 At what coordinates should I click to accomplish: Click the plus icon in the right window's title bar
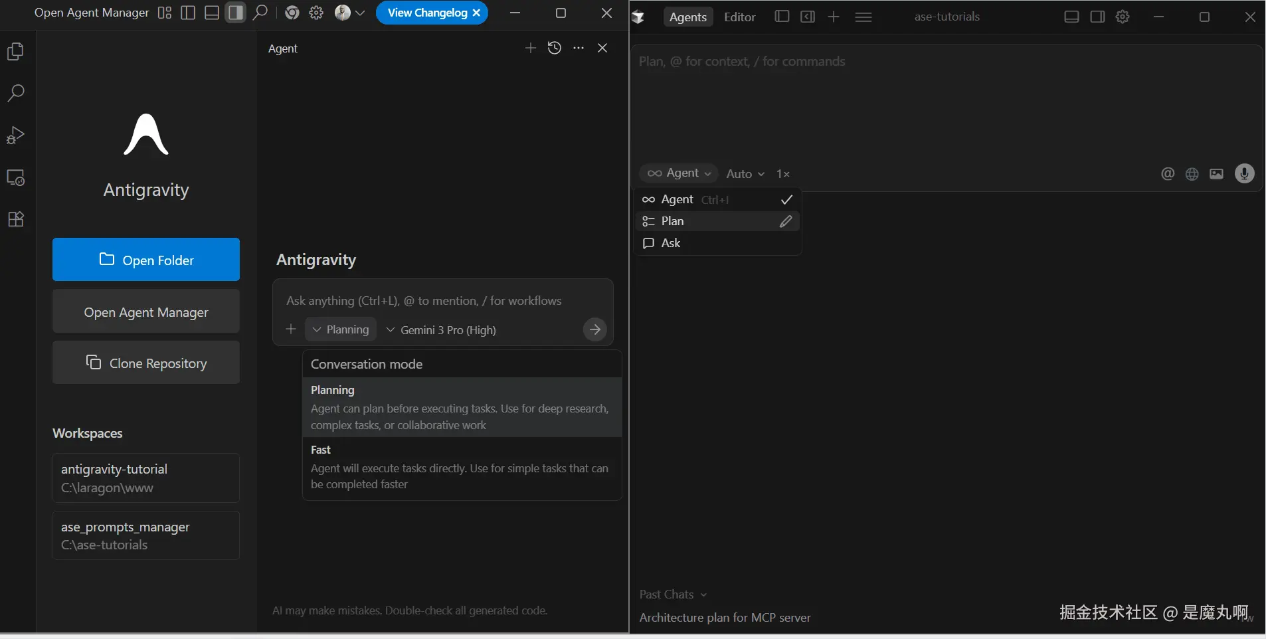pos(834,17)
